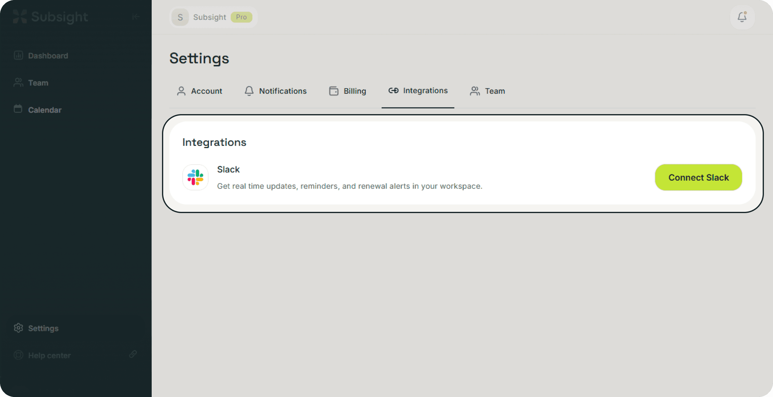Open Settings in the sidebar
The image size is (773, 397).
pyautogui.click(x=36, y=328)
